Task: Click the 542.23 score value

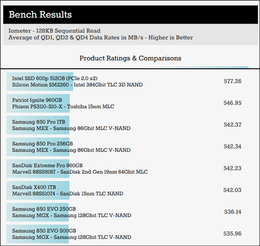Action: pos(232,168)
